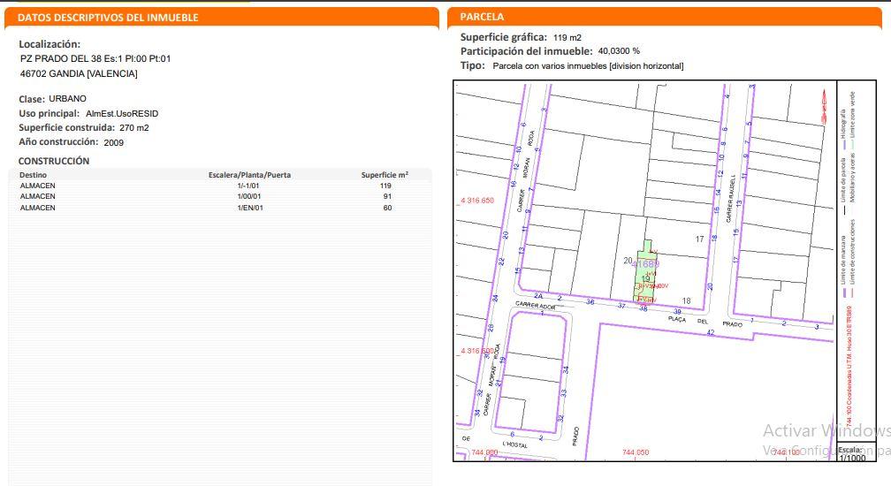891x486 pixels.
Task: Select the DATOS DESCRIPTIVOS DEL INMUEBLE header
Action: [x=109, y=17]
